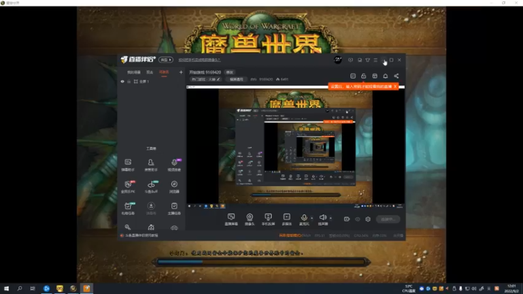Click the World of Warcraft loading bar

click(x=261, y=262)
